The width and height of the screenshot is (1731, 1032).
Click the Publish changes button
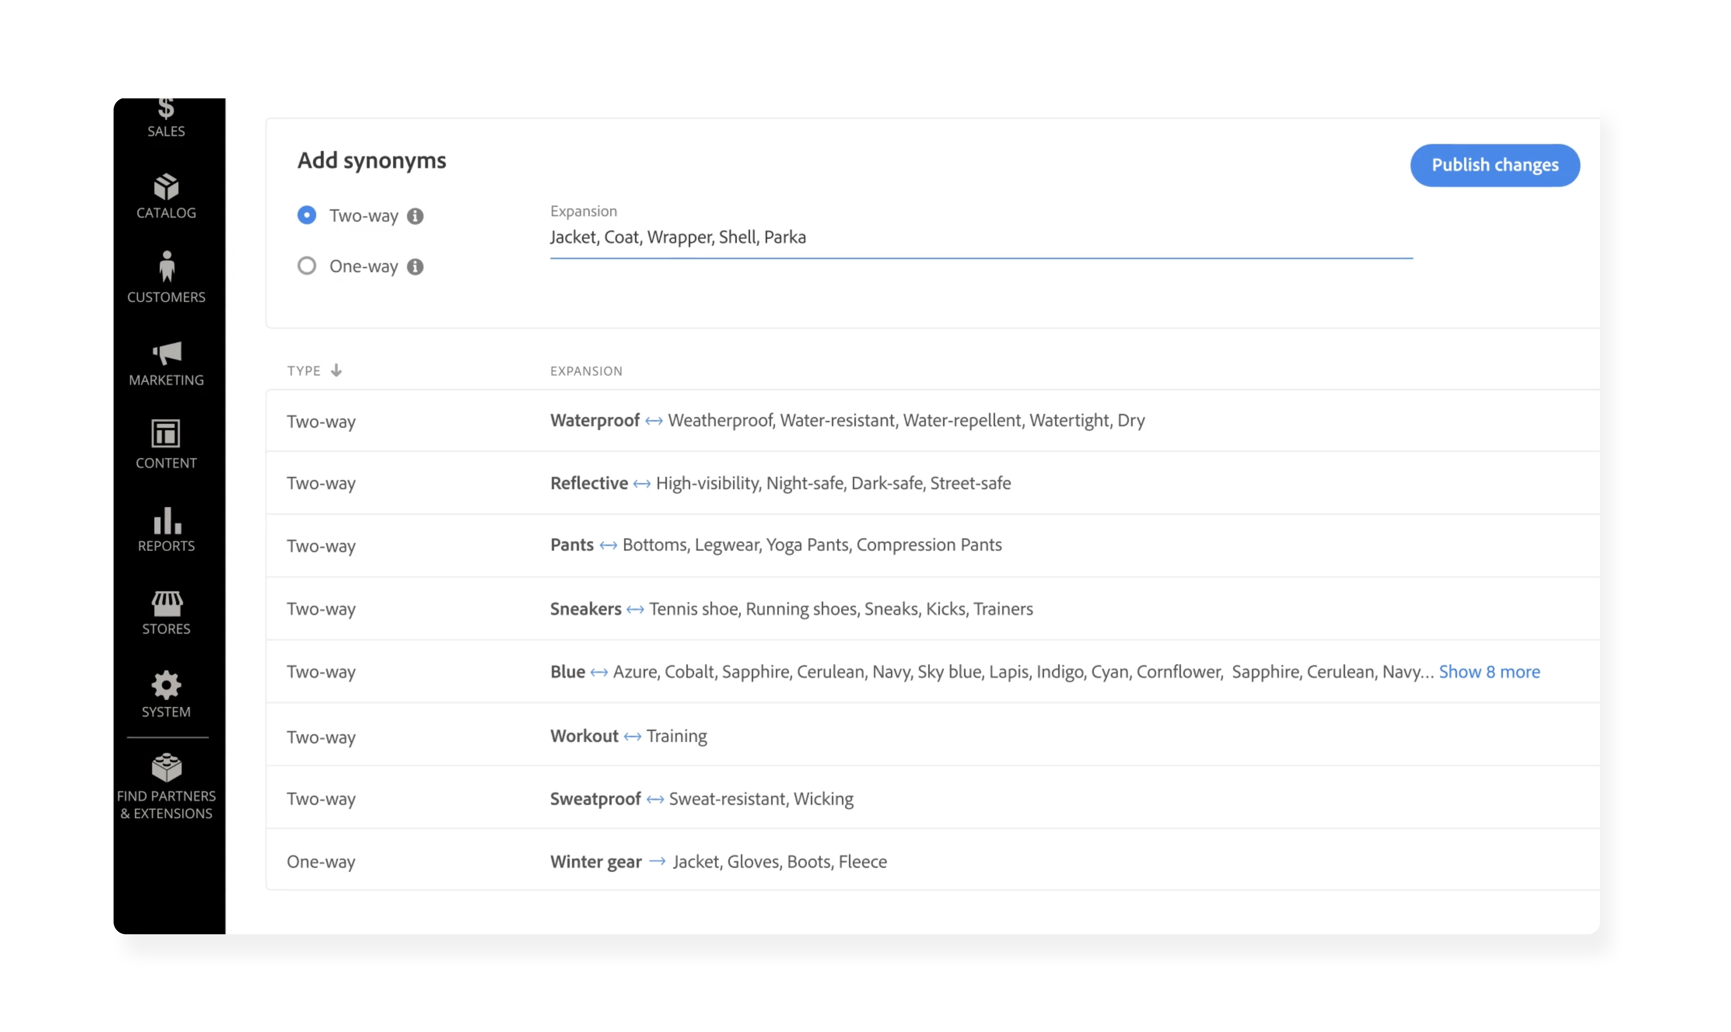(1495, 165)
